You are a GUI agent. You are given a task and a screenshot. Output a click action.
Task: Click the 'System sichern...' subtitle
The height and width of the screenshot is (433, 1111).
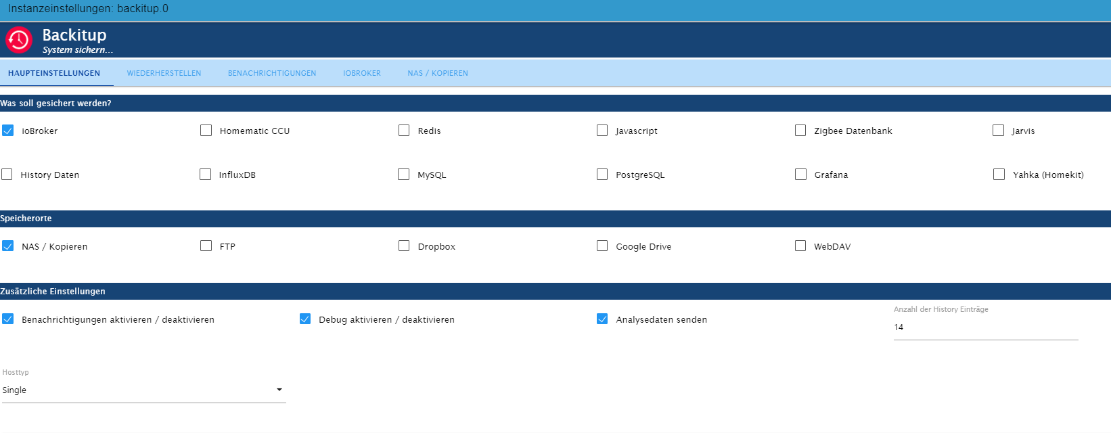(x=78, y=50)
